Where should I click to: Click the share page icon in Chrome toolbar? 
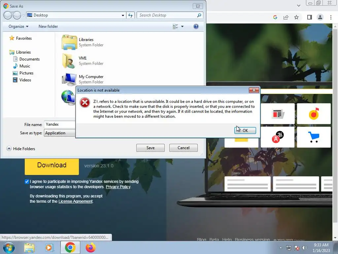tap(286, 17)
